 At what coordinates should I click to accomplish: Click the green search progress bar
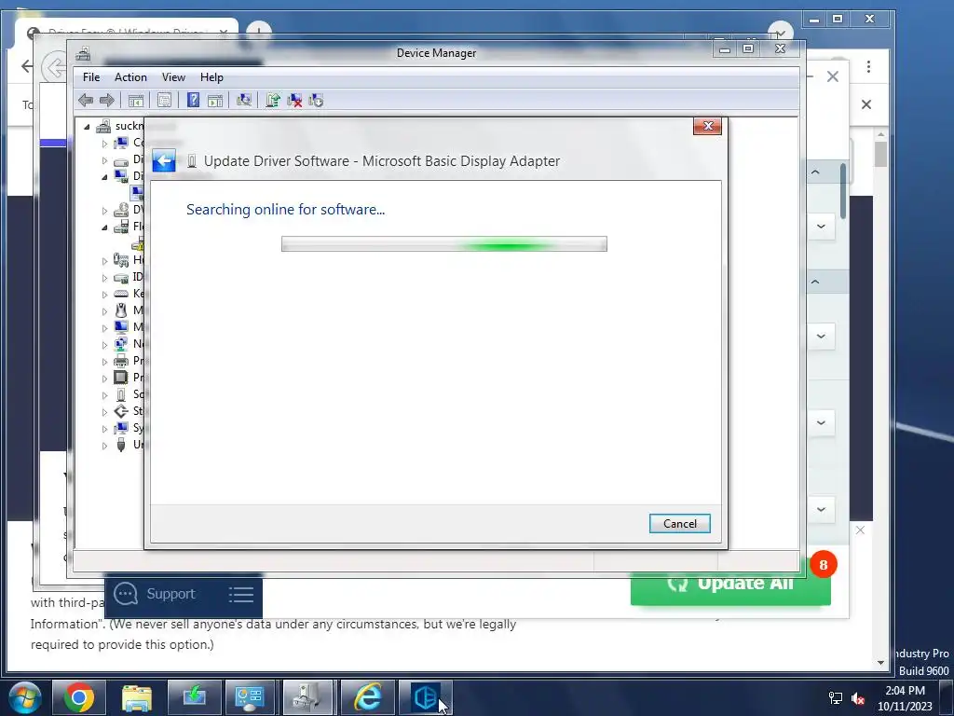tap(444, 244)
